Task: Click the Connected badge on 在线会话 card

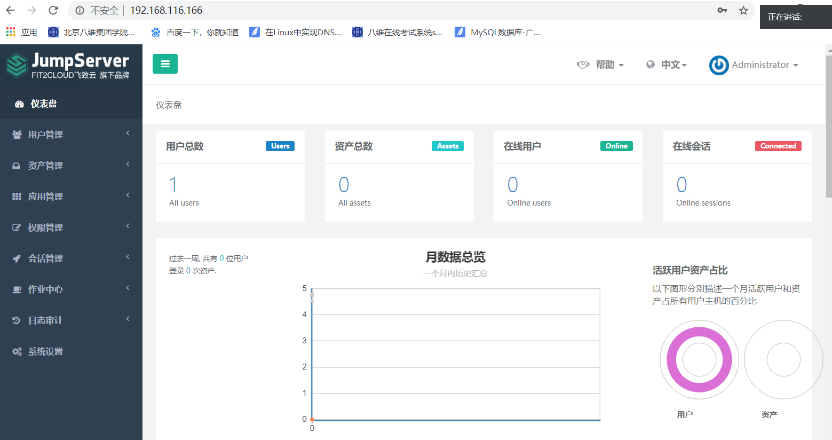Action: 778,145
